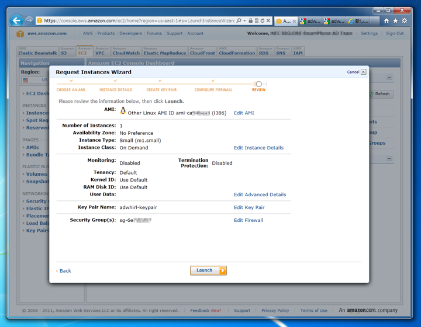The height and width of the screenshot is (327, 421).
Task: Click the browser forward arrow button
Action: [29, 20]
